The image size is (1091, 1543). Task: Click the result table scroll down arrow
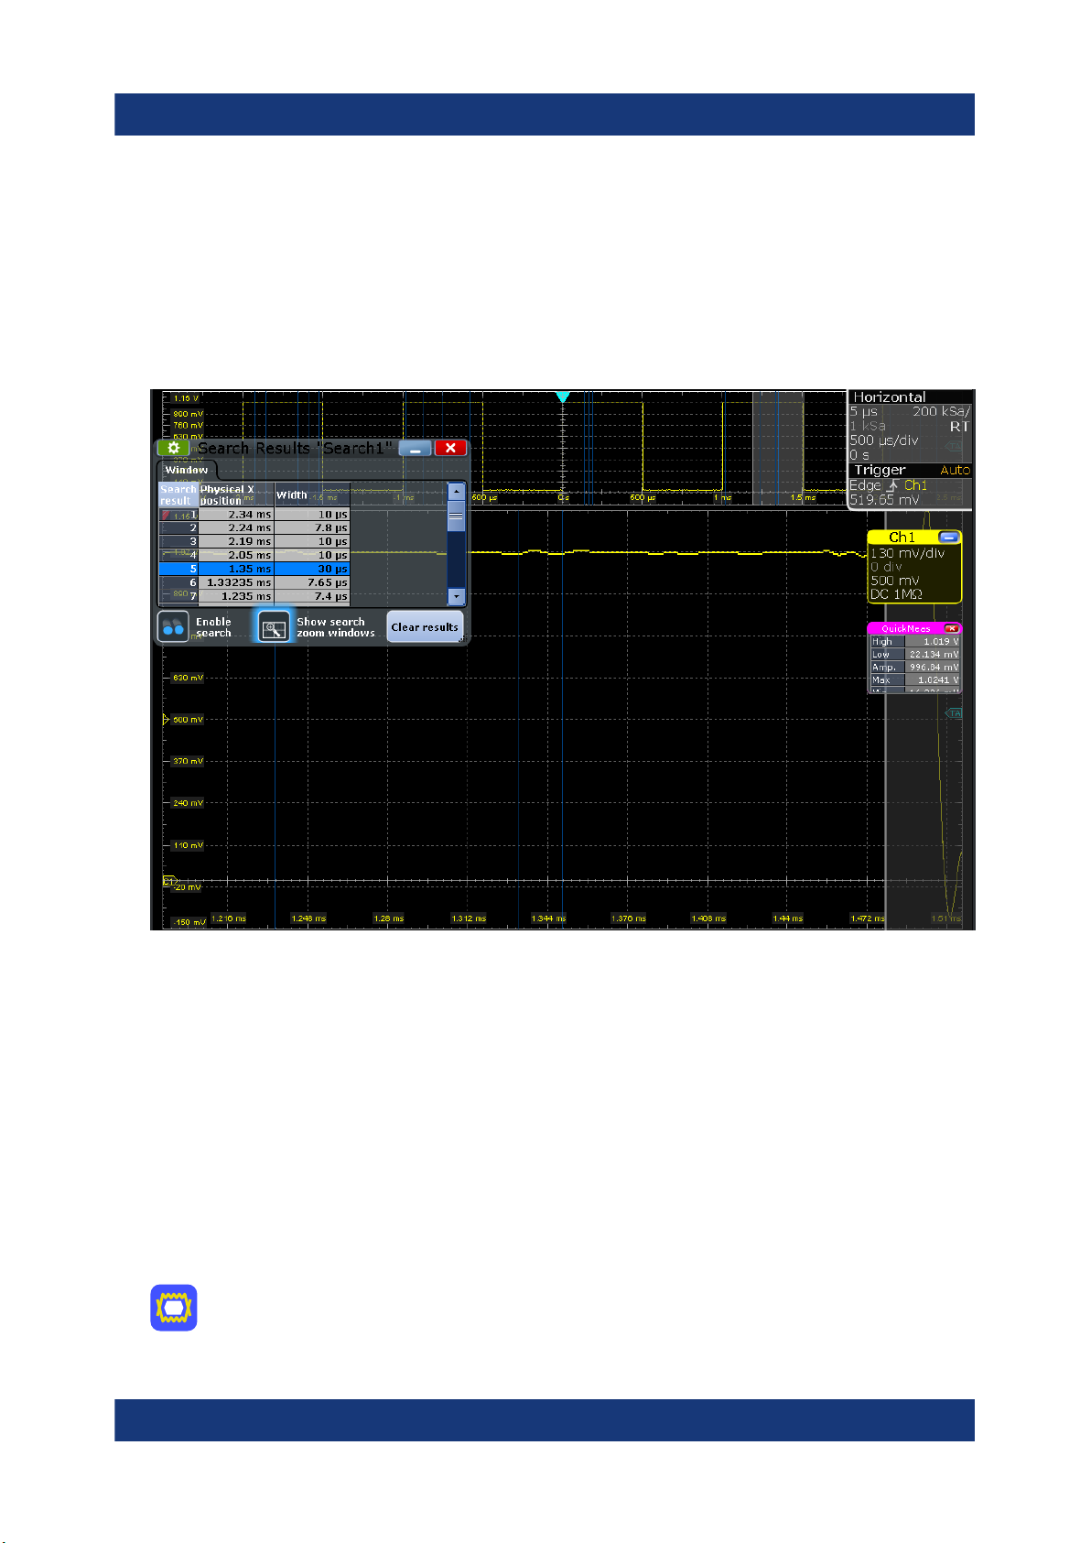click(456, 596)
